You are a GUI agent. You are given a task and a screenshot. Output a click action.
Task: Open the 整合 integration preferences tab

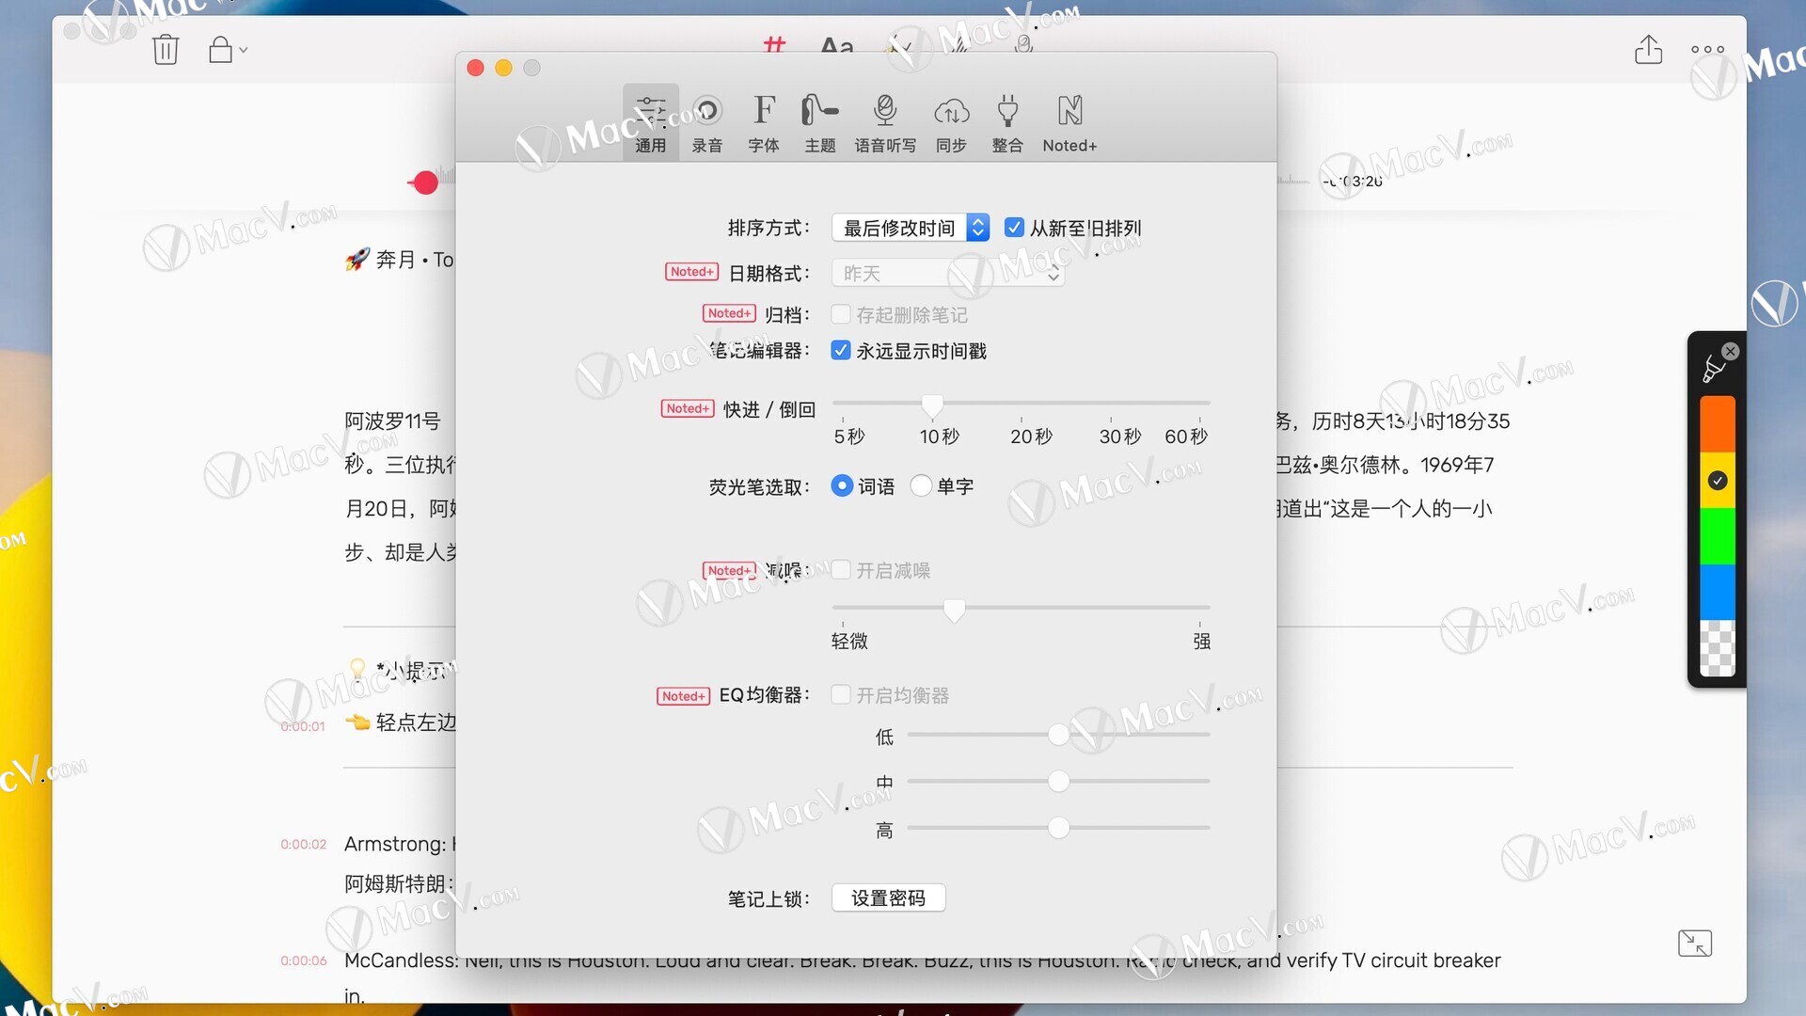1007,122
